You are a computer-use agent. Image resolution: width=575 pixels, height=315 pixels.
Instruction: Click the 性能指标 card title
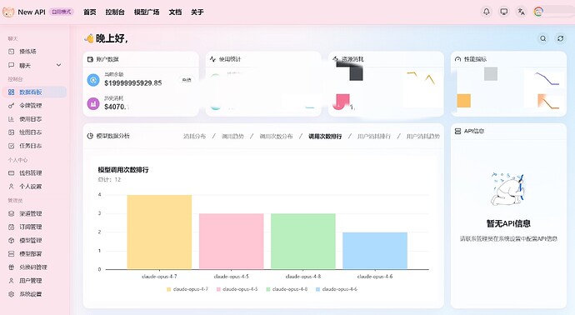click(x=475, y=59)
